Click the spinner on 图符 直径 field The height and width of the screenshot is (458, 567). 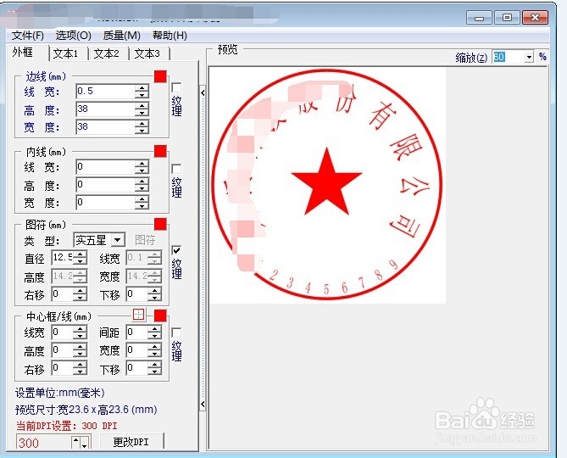tap(80, 258)
